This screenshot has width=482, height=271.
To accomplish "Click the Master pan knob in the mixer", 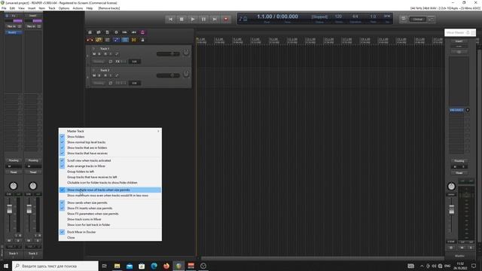I will pos(451,186).
